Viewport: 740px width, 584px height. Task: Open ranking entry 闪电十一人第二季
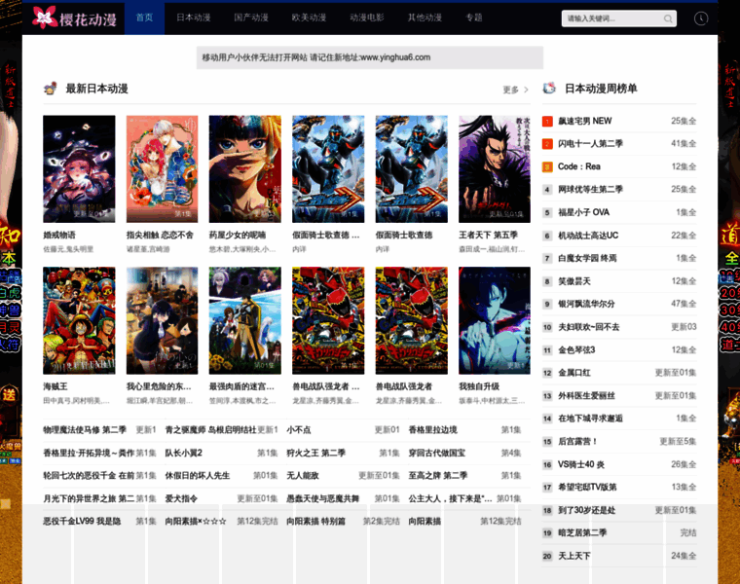click(x=590, y=144)
